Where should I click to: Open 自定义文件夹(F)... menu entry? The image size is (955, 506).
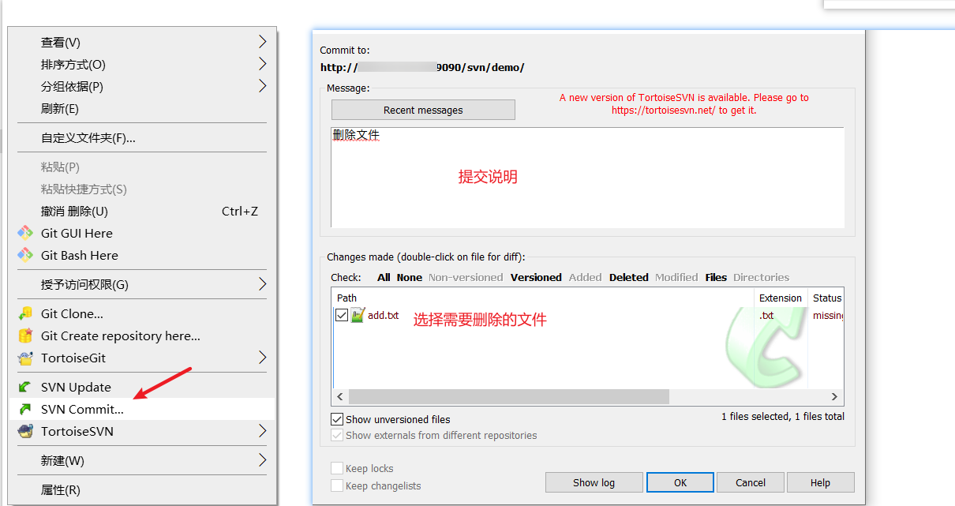142,137
